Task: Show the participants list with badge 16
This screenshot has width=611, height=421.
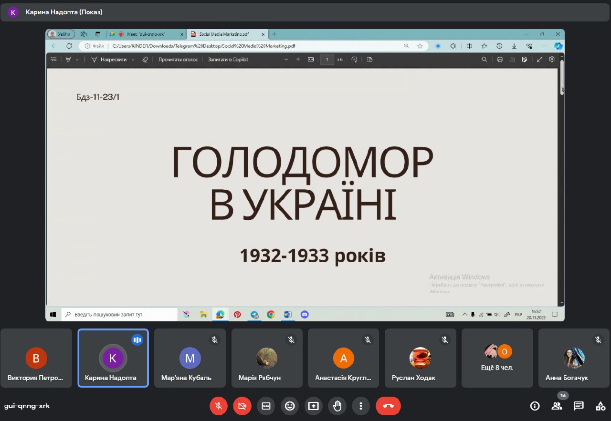Action: click(557, 406)
